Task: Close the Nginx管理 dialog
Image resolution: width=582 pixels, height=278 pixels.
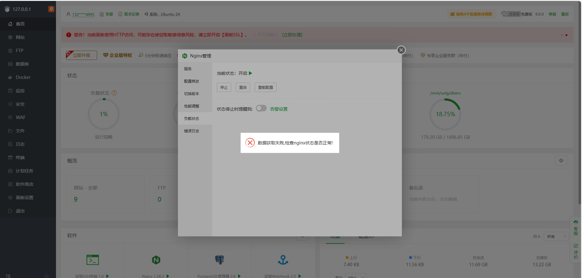Action: (x=401, y=50)
